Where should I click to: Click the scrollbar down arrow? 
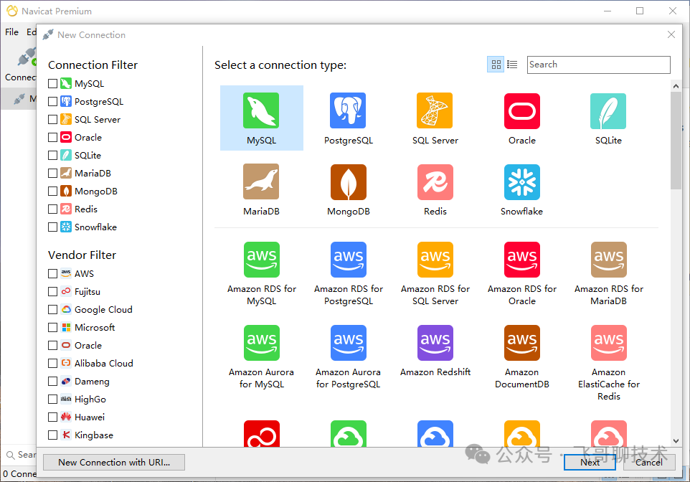[676, 441]
